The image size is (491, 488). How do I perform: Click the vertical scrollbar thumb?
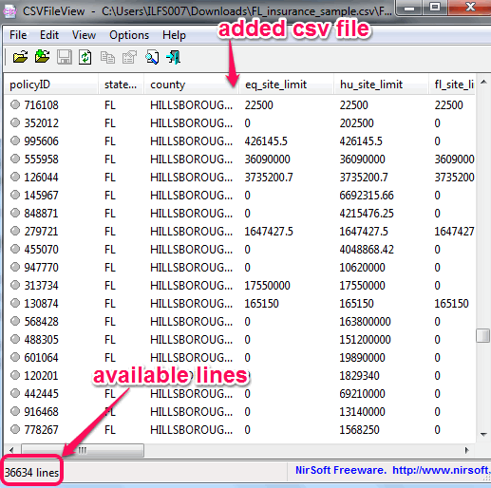tap(483, 335)
